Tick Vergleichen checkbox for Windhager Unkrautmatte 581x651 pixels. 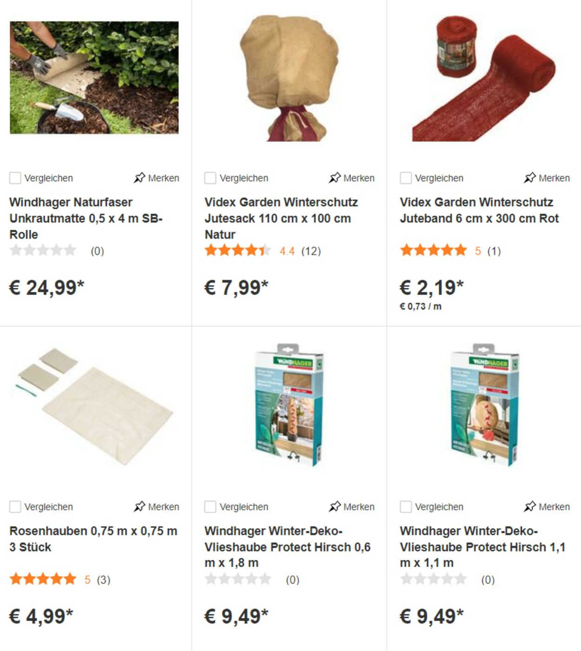pyautogui.click(x=15, y=178)
